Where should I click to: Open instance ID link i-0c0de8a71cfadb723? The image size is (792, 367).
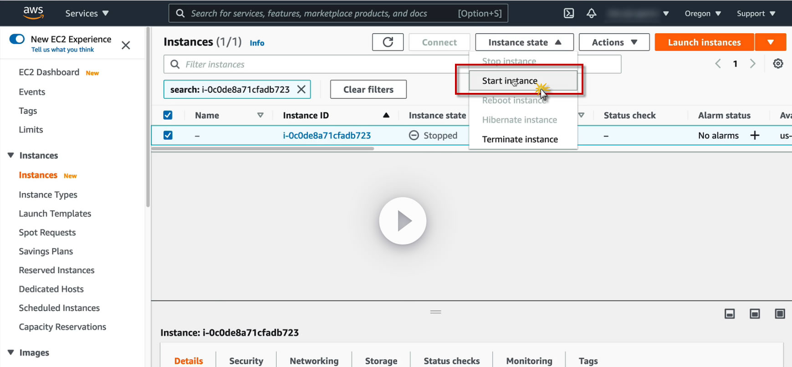[327, 135]
